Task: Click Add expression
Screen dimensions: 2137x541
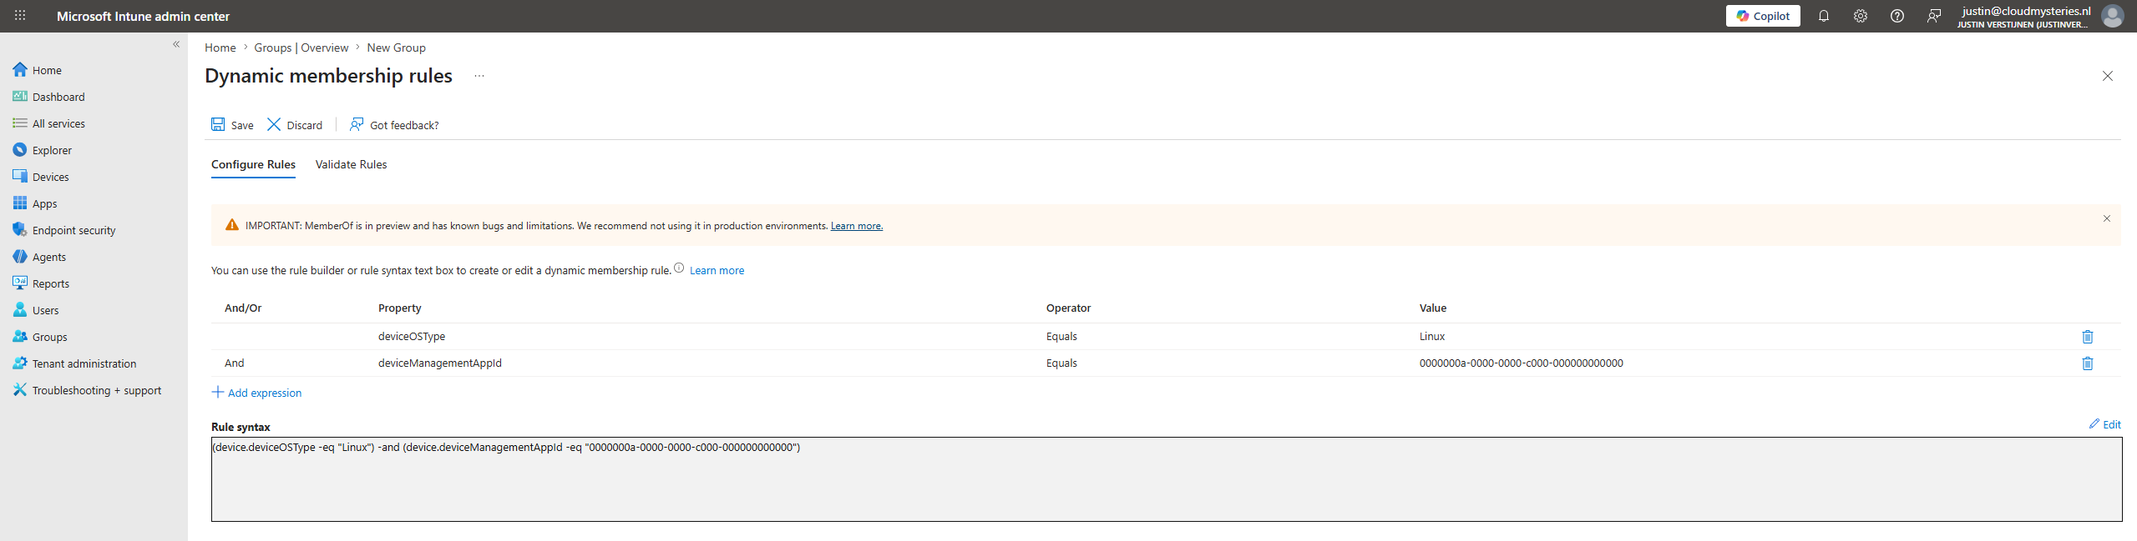Action: tap(257, 393)
